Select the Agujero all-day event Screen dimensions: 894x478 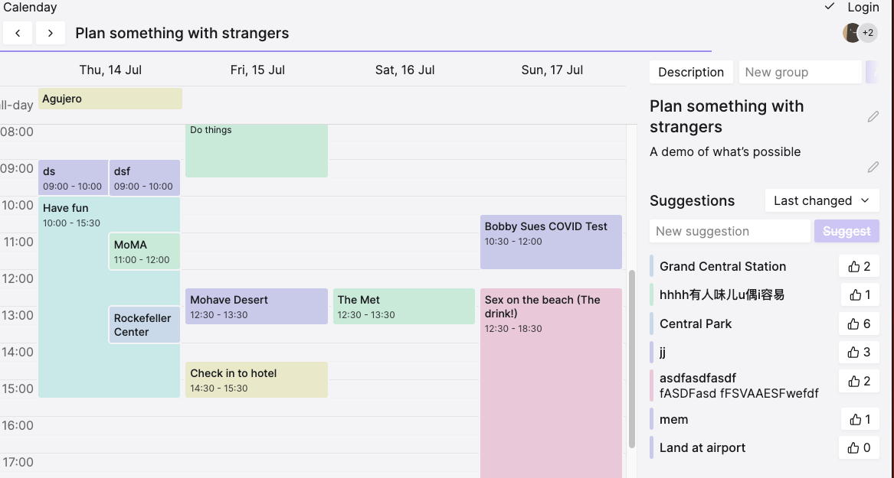pos(110,99)
